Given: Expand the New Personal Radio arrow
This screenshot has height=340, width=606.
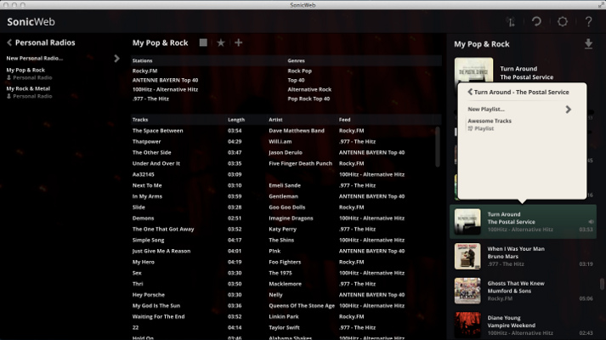Looking at the screenshot, I should [x=116, y=58].
